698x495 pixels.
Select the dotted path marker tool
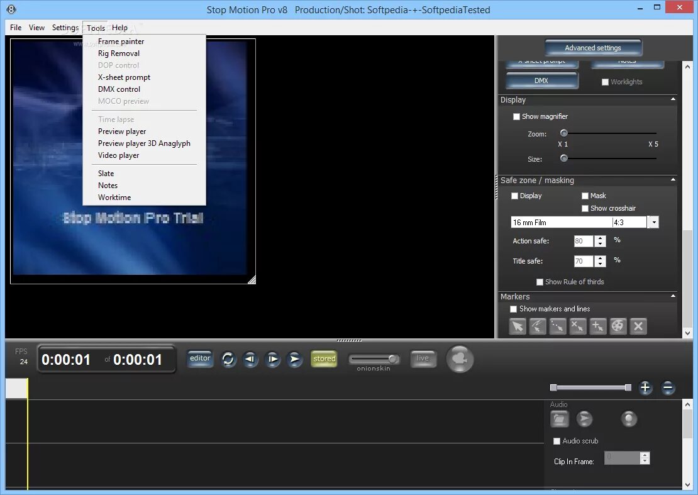point(557,326)
